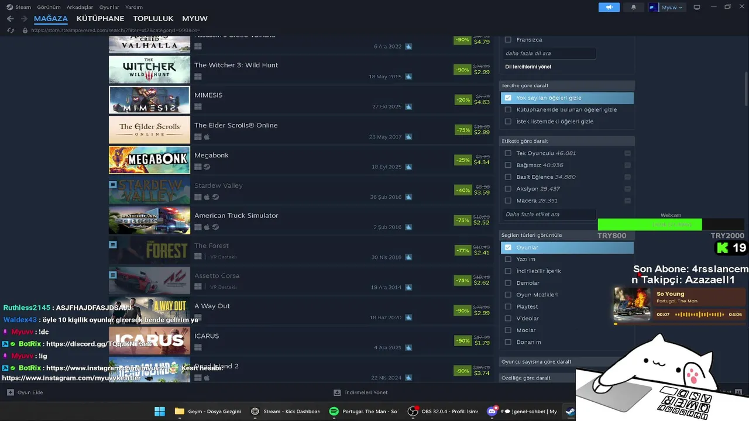Screen dimensions: 749x421
Task: Check the Fransızca language filter
Action: tap(508, 40)
